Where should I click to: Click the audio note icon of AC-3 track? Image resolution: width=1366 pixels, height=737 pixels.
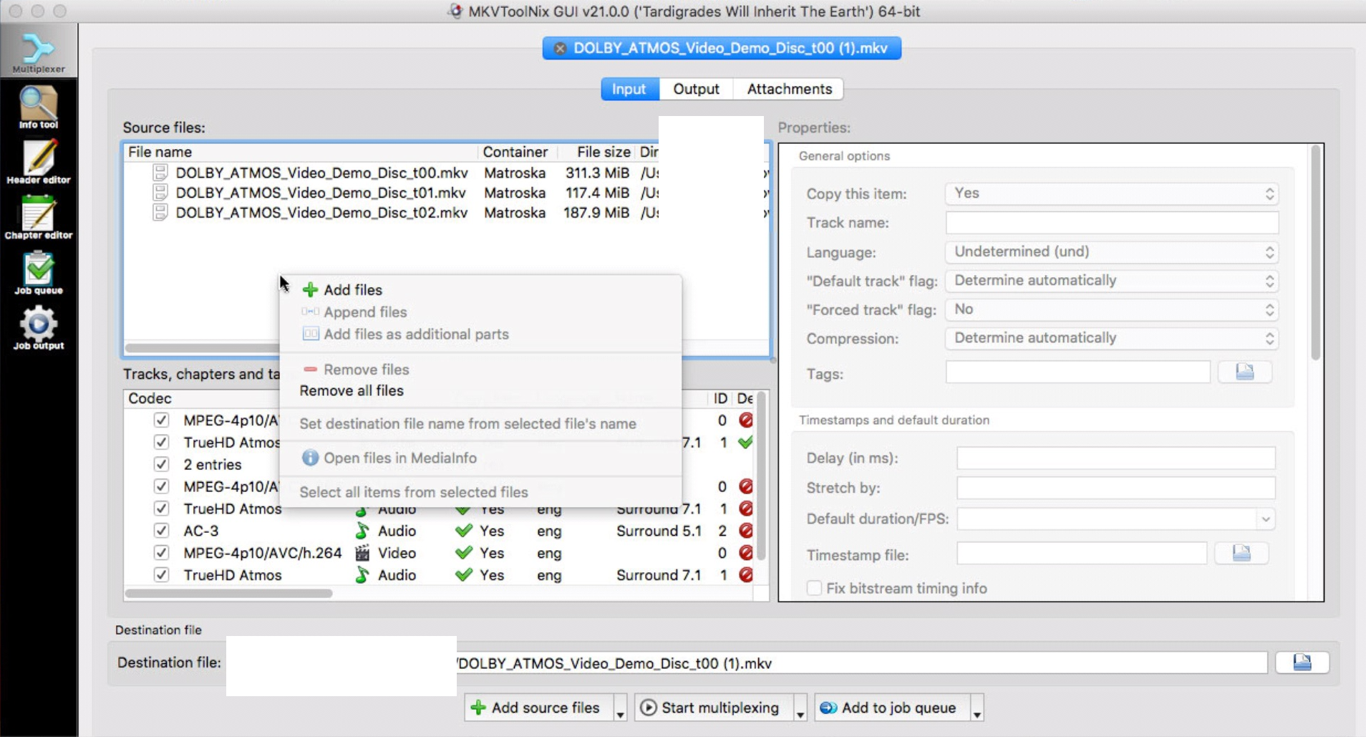tap(362, 531)
